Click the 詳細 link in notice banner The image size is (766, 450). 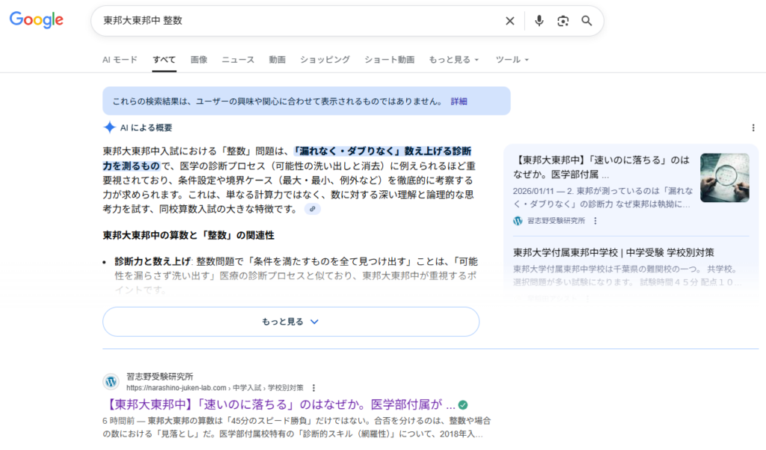pos(459,101)
